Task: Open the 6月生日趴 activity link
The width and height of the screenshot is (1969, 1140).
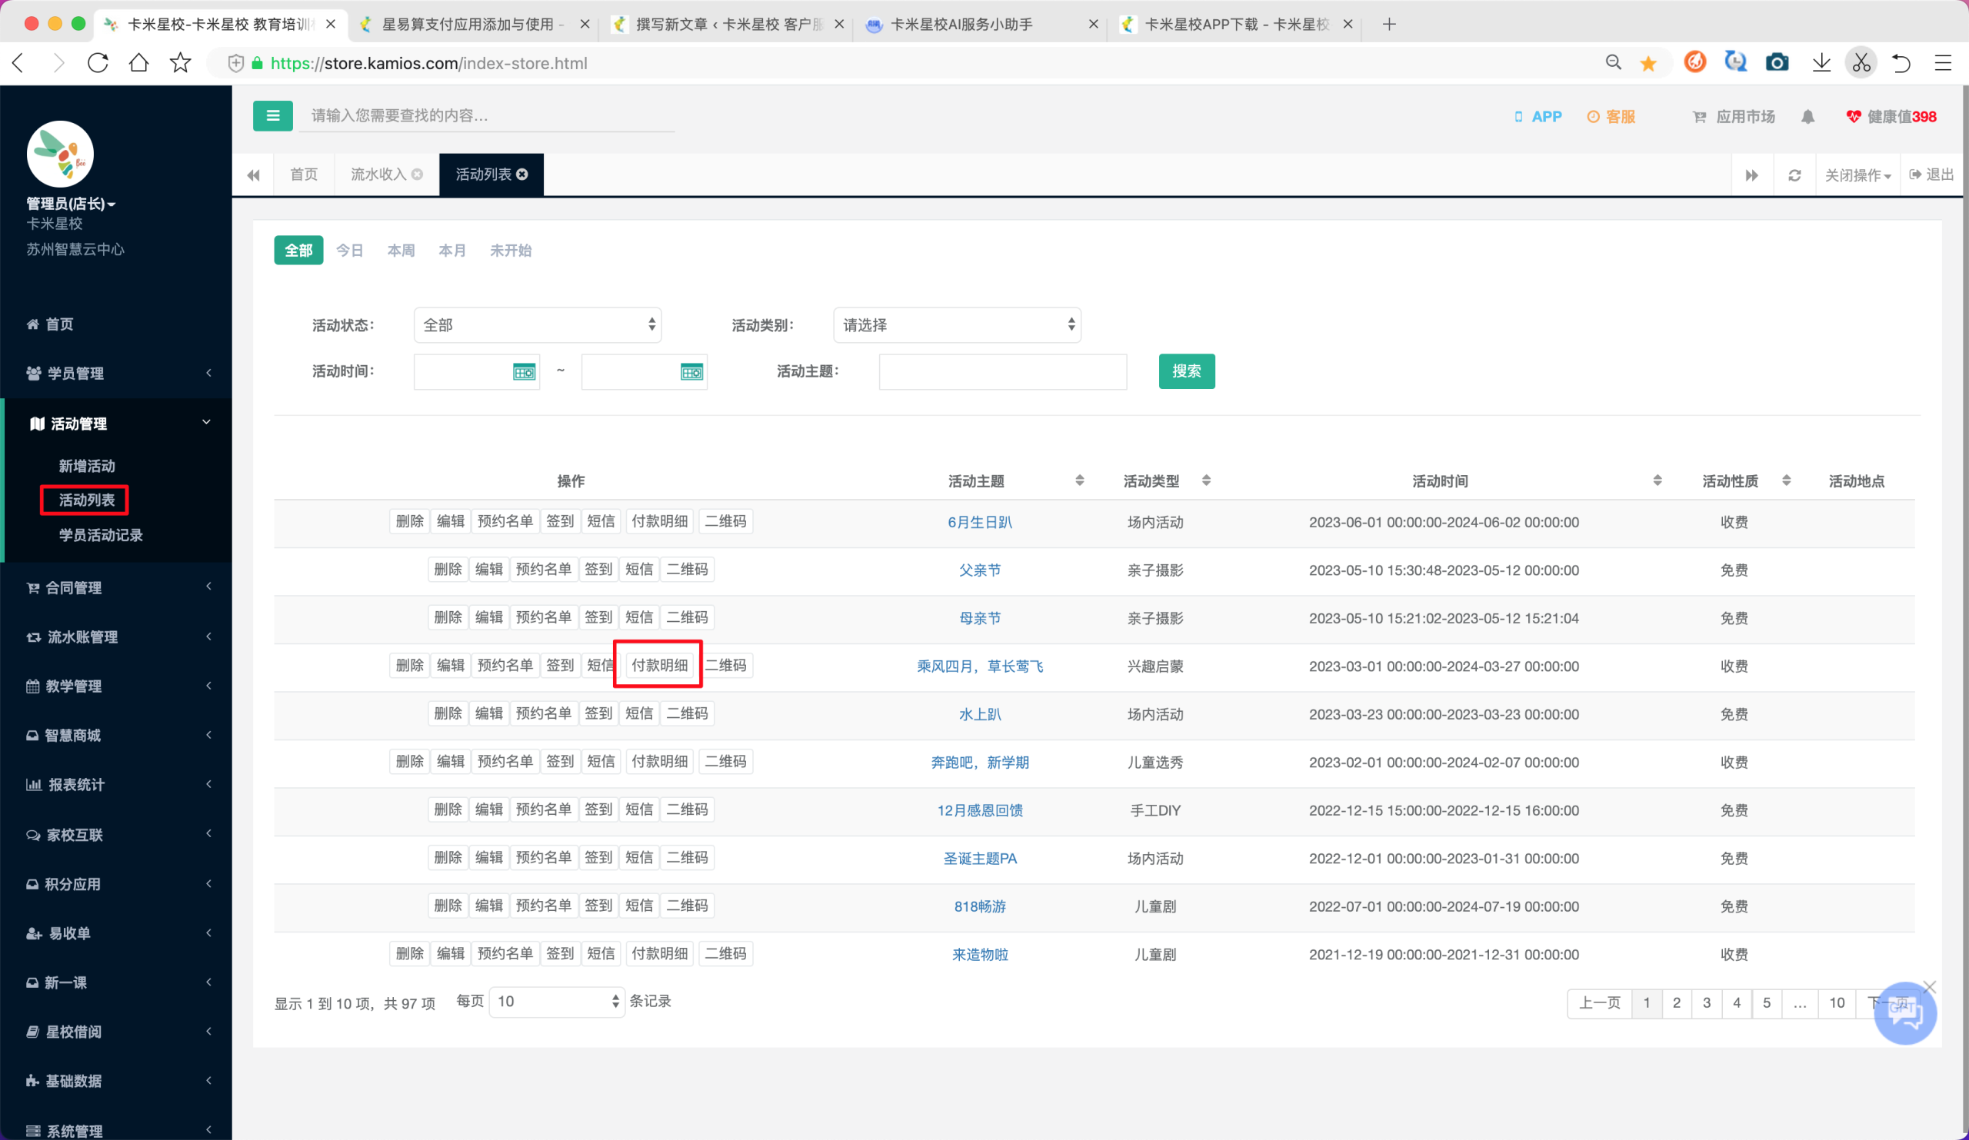Action: [x=980, y=522]
